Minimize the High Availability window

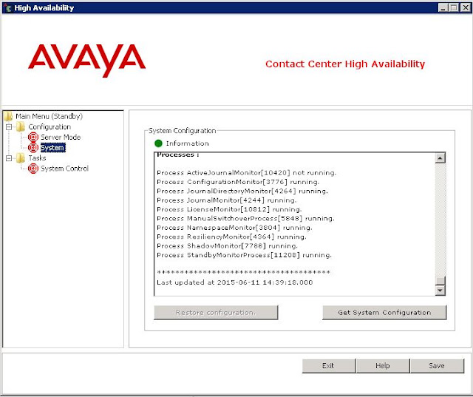pyautogui.click(x=443, y=7)
